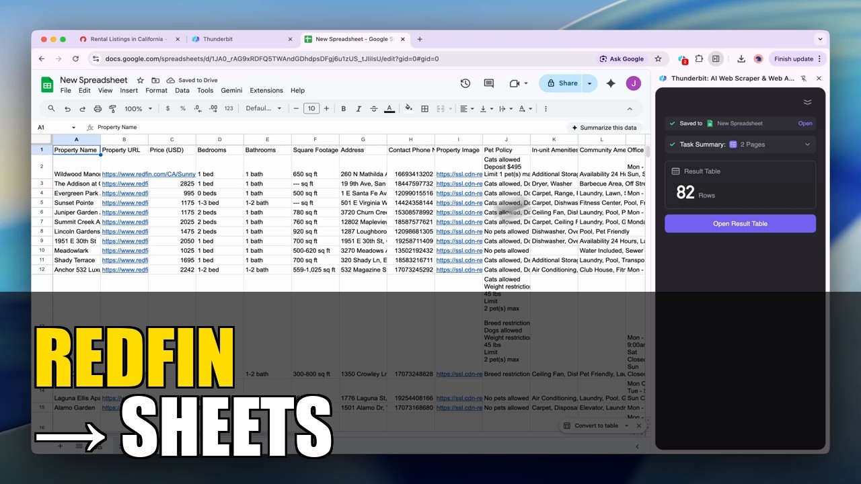Click the font size field
The image size is (861, 484).
click(x=311, y=108)
